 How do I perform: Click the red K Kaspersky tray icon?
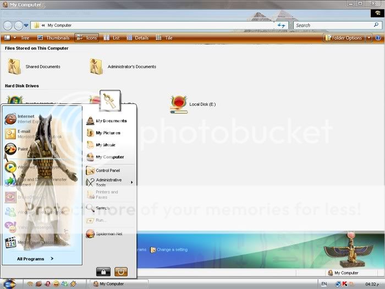coord(345,284)
